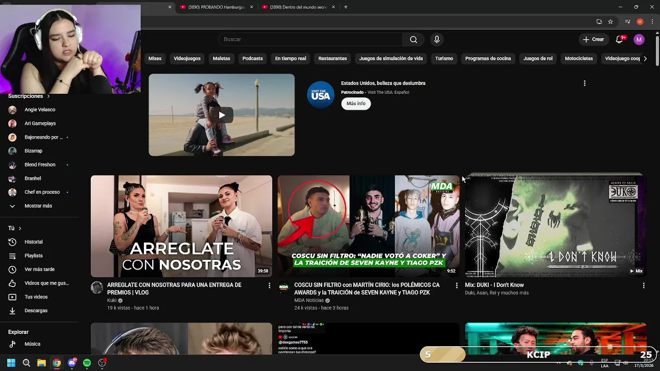Click the Crear button
Screen dimensions: 660x371
coord(593,40)
